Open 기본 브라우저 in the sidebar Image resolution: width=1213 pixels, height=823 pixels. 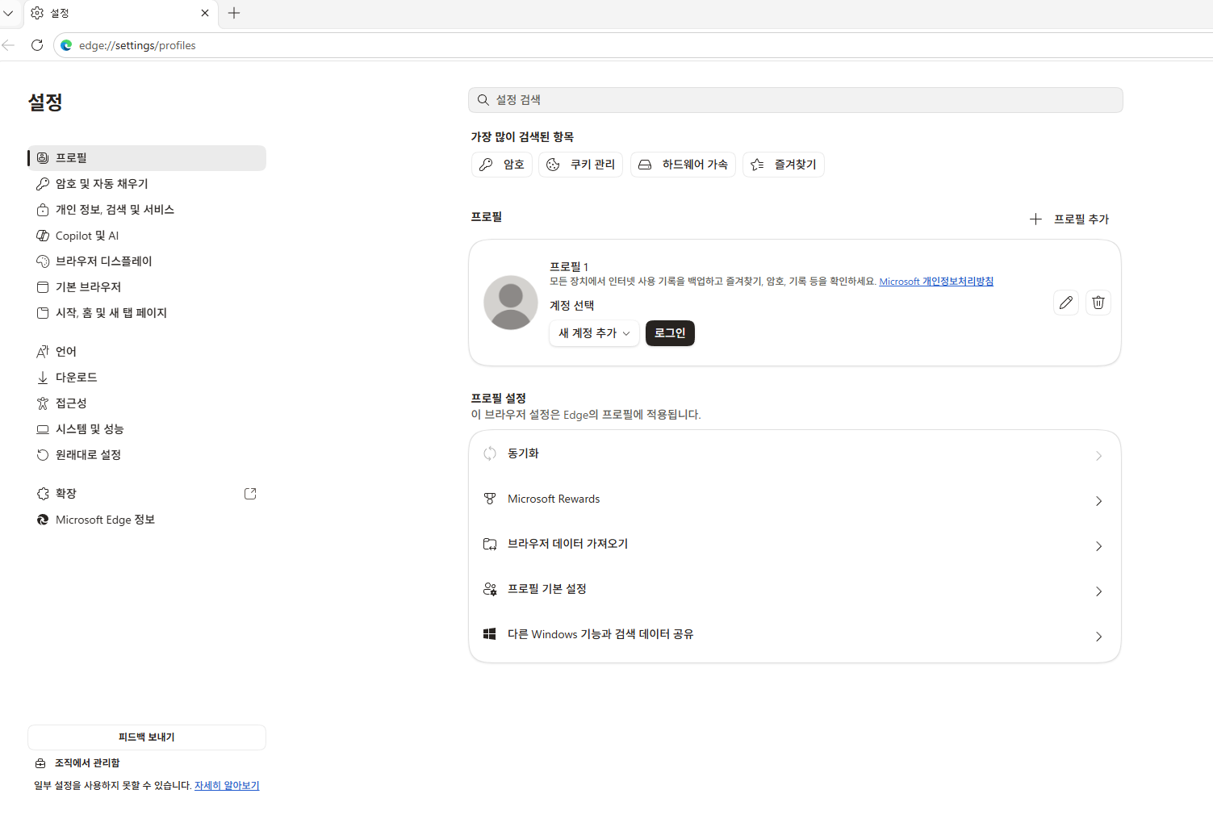tap(147, 287)
